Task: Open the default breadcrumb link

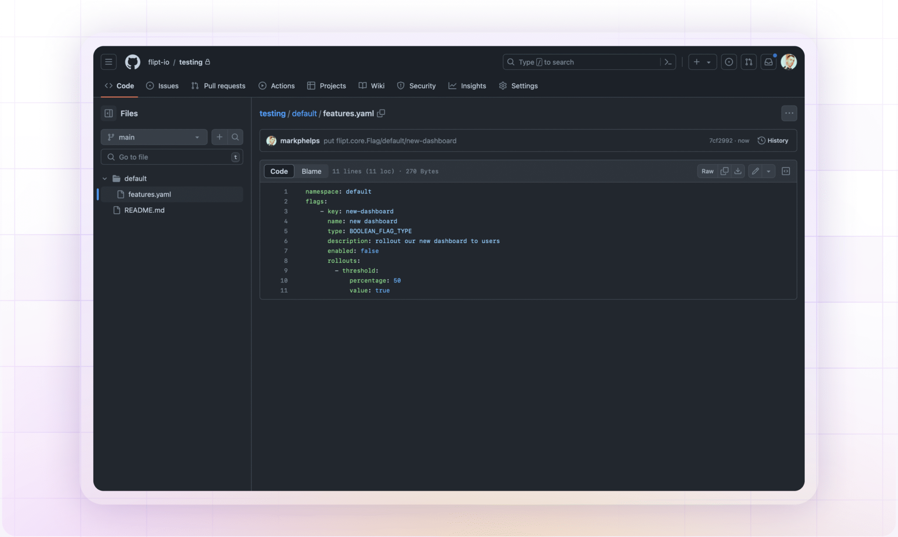Action: click(x=304, y=113)
